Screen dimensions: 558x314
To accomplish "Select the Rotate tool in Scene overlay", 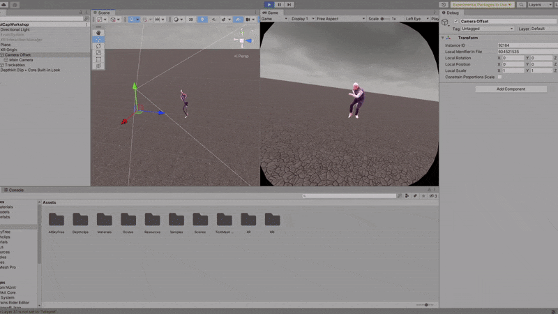I will pyautogui.click(x=98, y=46).
